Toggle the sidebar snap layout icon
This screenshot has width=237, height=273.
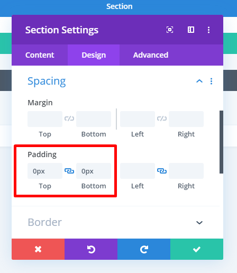click(x=191, y=30)
